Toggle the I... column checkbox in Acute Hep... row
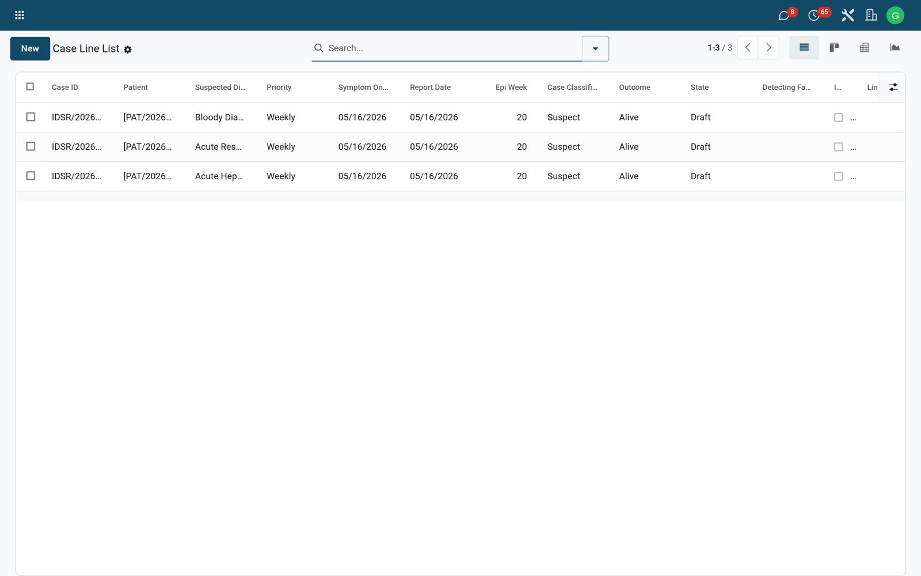Image resolution: width=921 pixels, height=576 pixels. 838,176
